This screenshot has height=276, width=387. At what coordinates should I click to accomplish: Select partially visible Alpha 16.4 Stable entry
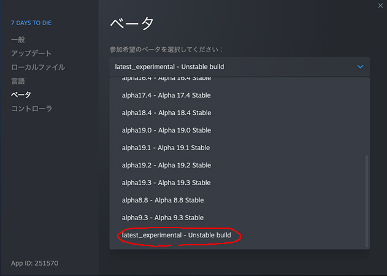[x=166, y=81]
